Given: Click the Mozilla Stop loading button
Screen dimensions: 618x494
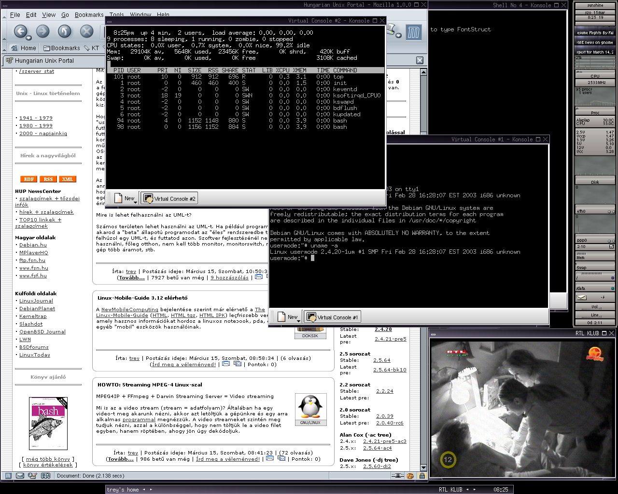Looking at the screenshot, I should click(x=87, y=31).
